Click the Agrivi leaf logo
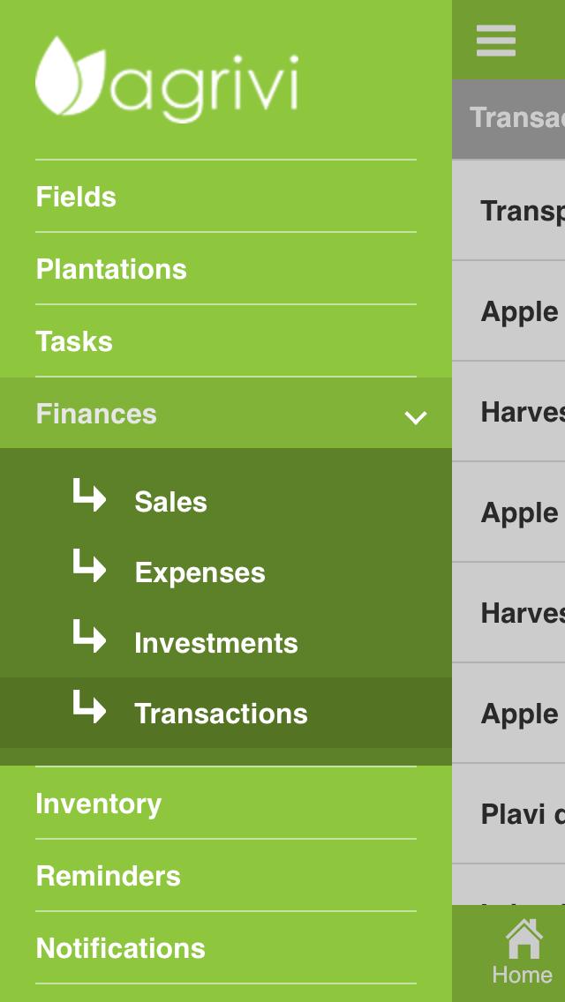This screenshot has height=1002, width=565. (x=69, y=76)
